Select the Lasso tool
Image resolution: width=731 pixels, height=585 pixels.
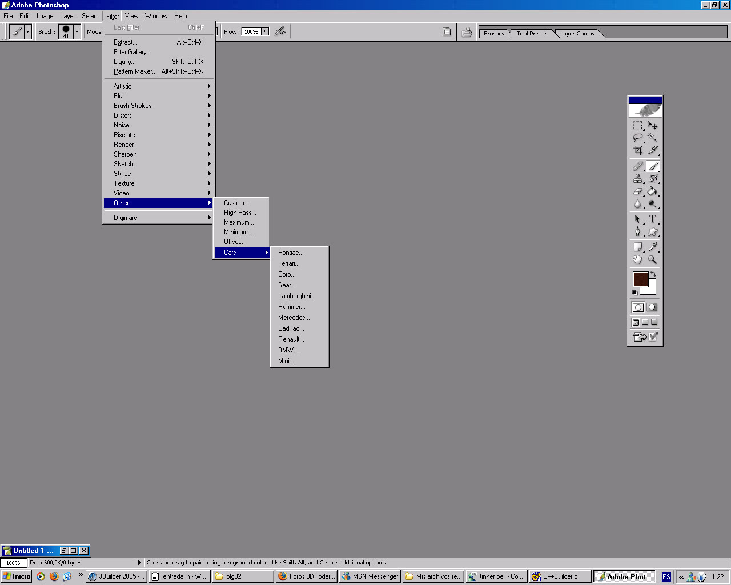pos(638,138)
